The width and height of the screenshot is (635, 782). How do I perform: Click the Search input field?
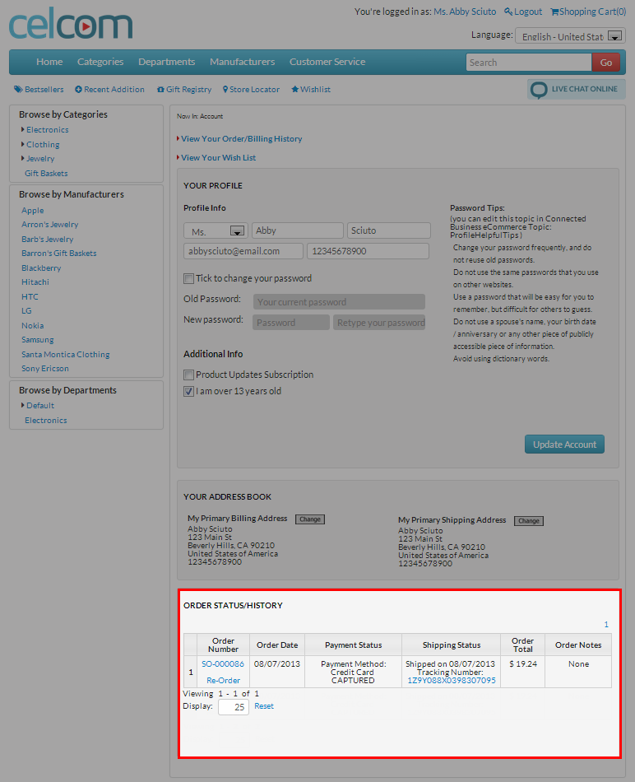[528, 63]
